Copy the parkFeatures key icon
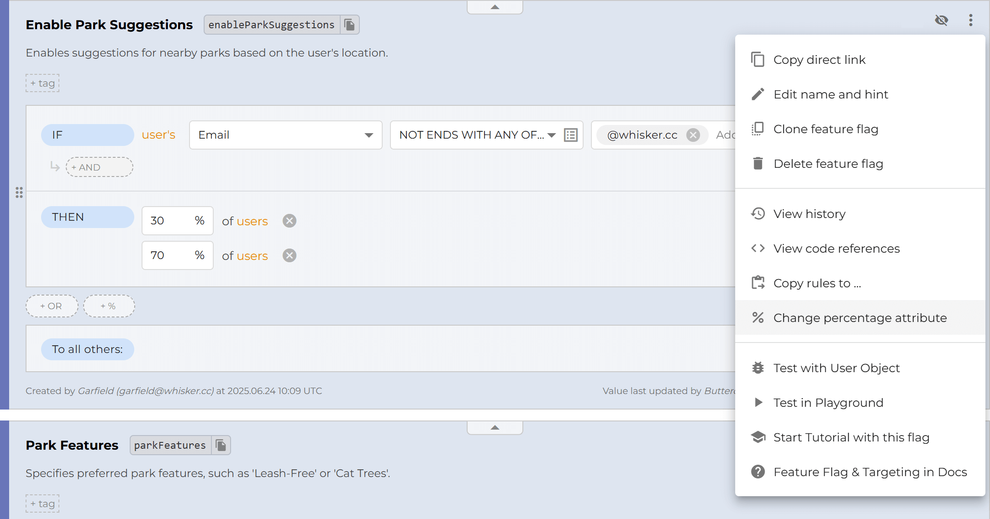 click(221, 445)
